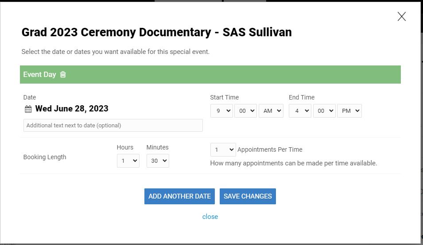Click ADD ANOTHER DATE button
This screenshot has height=245, width=423.
(x=179, y=196)
